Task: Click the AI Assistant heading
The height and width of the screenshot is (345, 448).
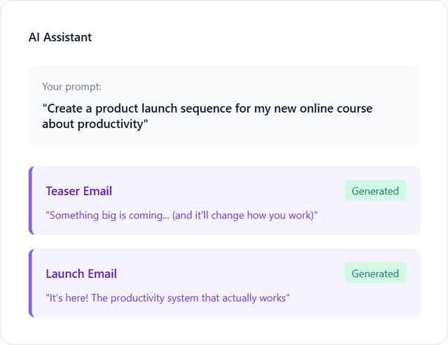Action: coord(59,37)
